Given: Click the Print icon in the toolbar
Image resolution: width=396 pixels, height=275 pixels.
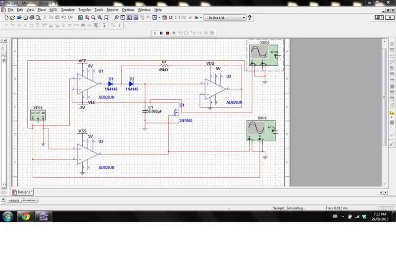Looking at the screenshot, I should [32, 17].
